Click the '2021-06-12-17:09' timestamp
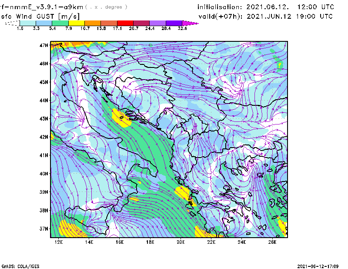The width and height of the screenshot is (348, 269). pos(318,266)
